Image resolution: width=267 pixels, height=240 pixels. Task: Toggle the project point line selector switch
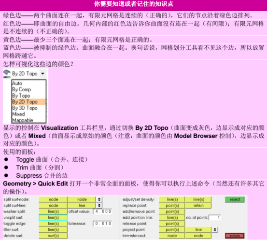coord(215,229)
